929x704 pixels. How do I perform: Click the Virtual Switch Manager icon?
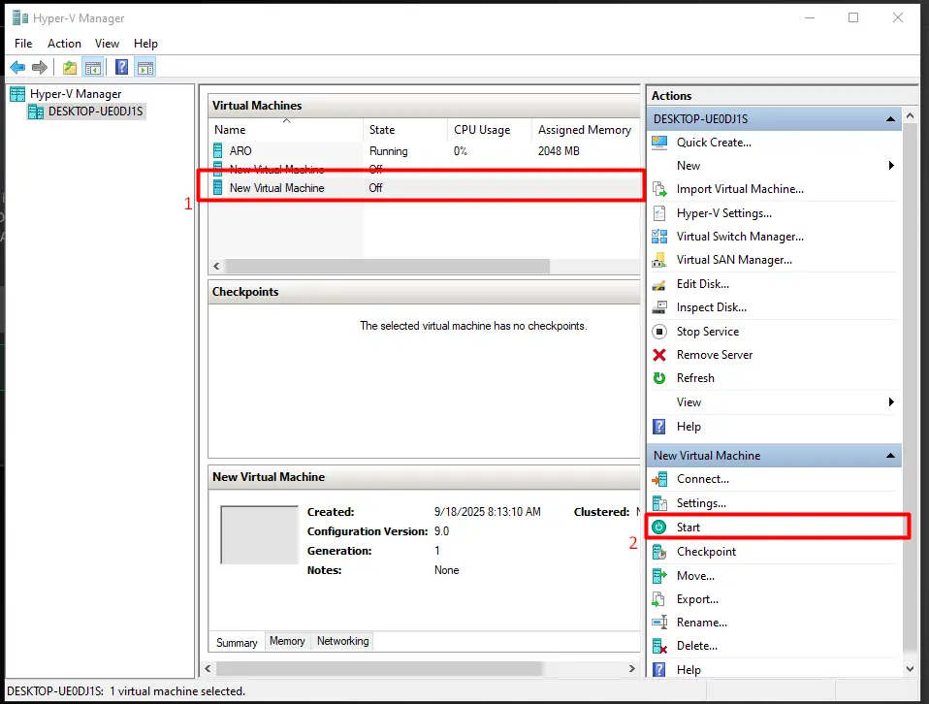click(x=659, y=237)
